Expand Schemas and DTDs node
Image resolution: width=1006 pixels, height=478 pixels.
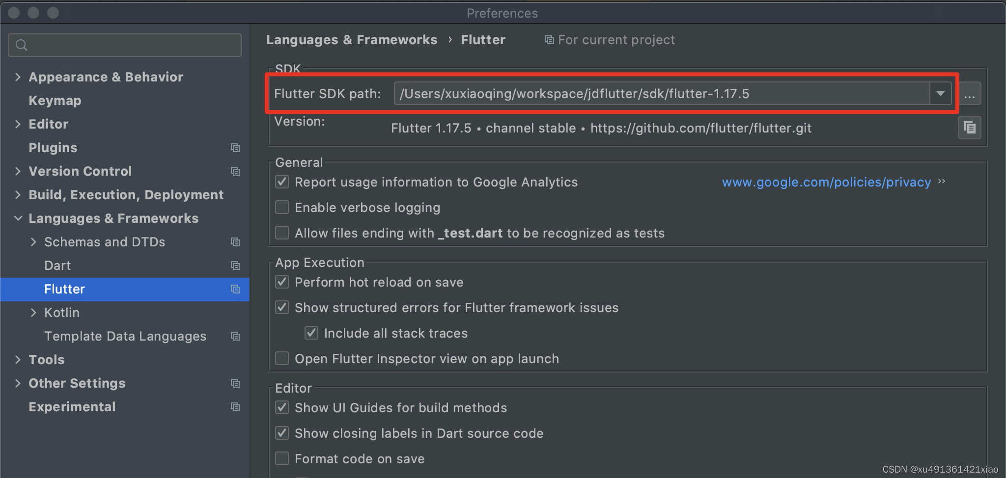coord(33,242)
